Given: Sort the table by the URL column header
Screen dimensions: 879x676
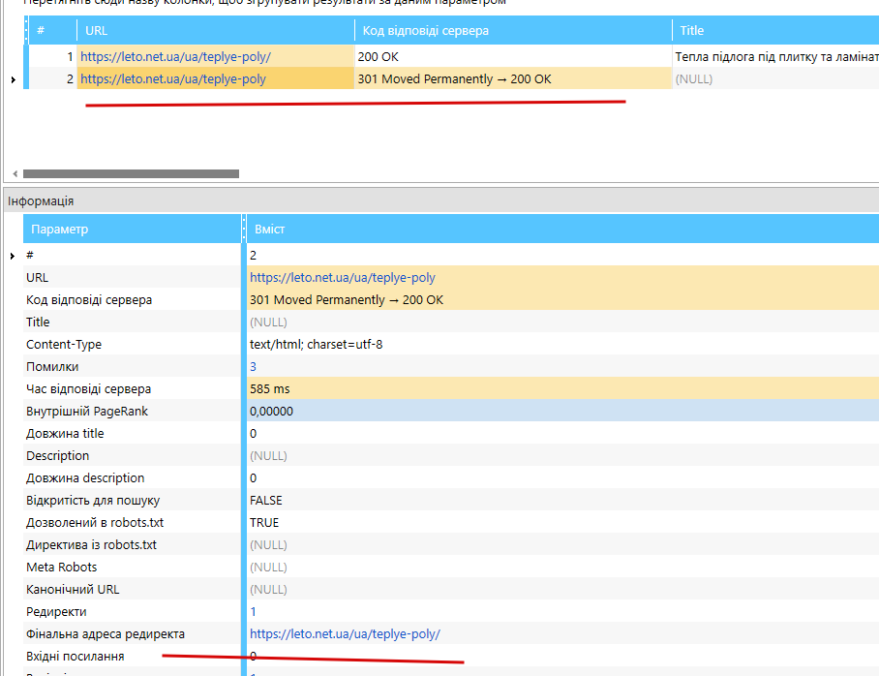Looking at the screenshot, I should [216, 30].
